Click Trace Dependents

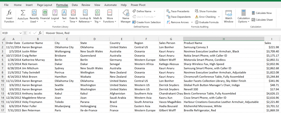(179, 17)
